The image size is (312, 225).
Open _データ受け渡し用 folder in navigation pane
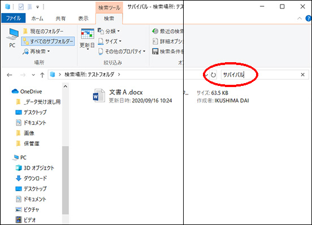pos(38,102)
